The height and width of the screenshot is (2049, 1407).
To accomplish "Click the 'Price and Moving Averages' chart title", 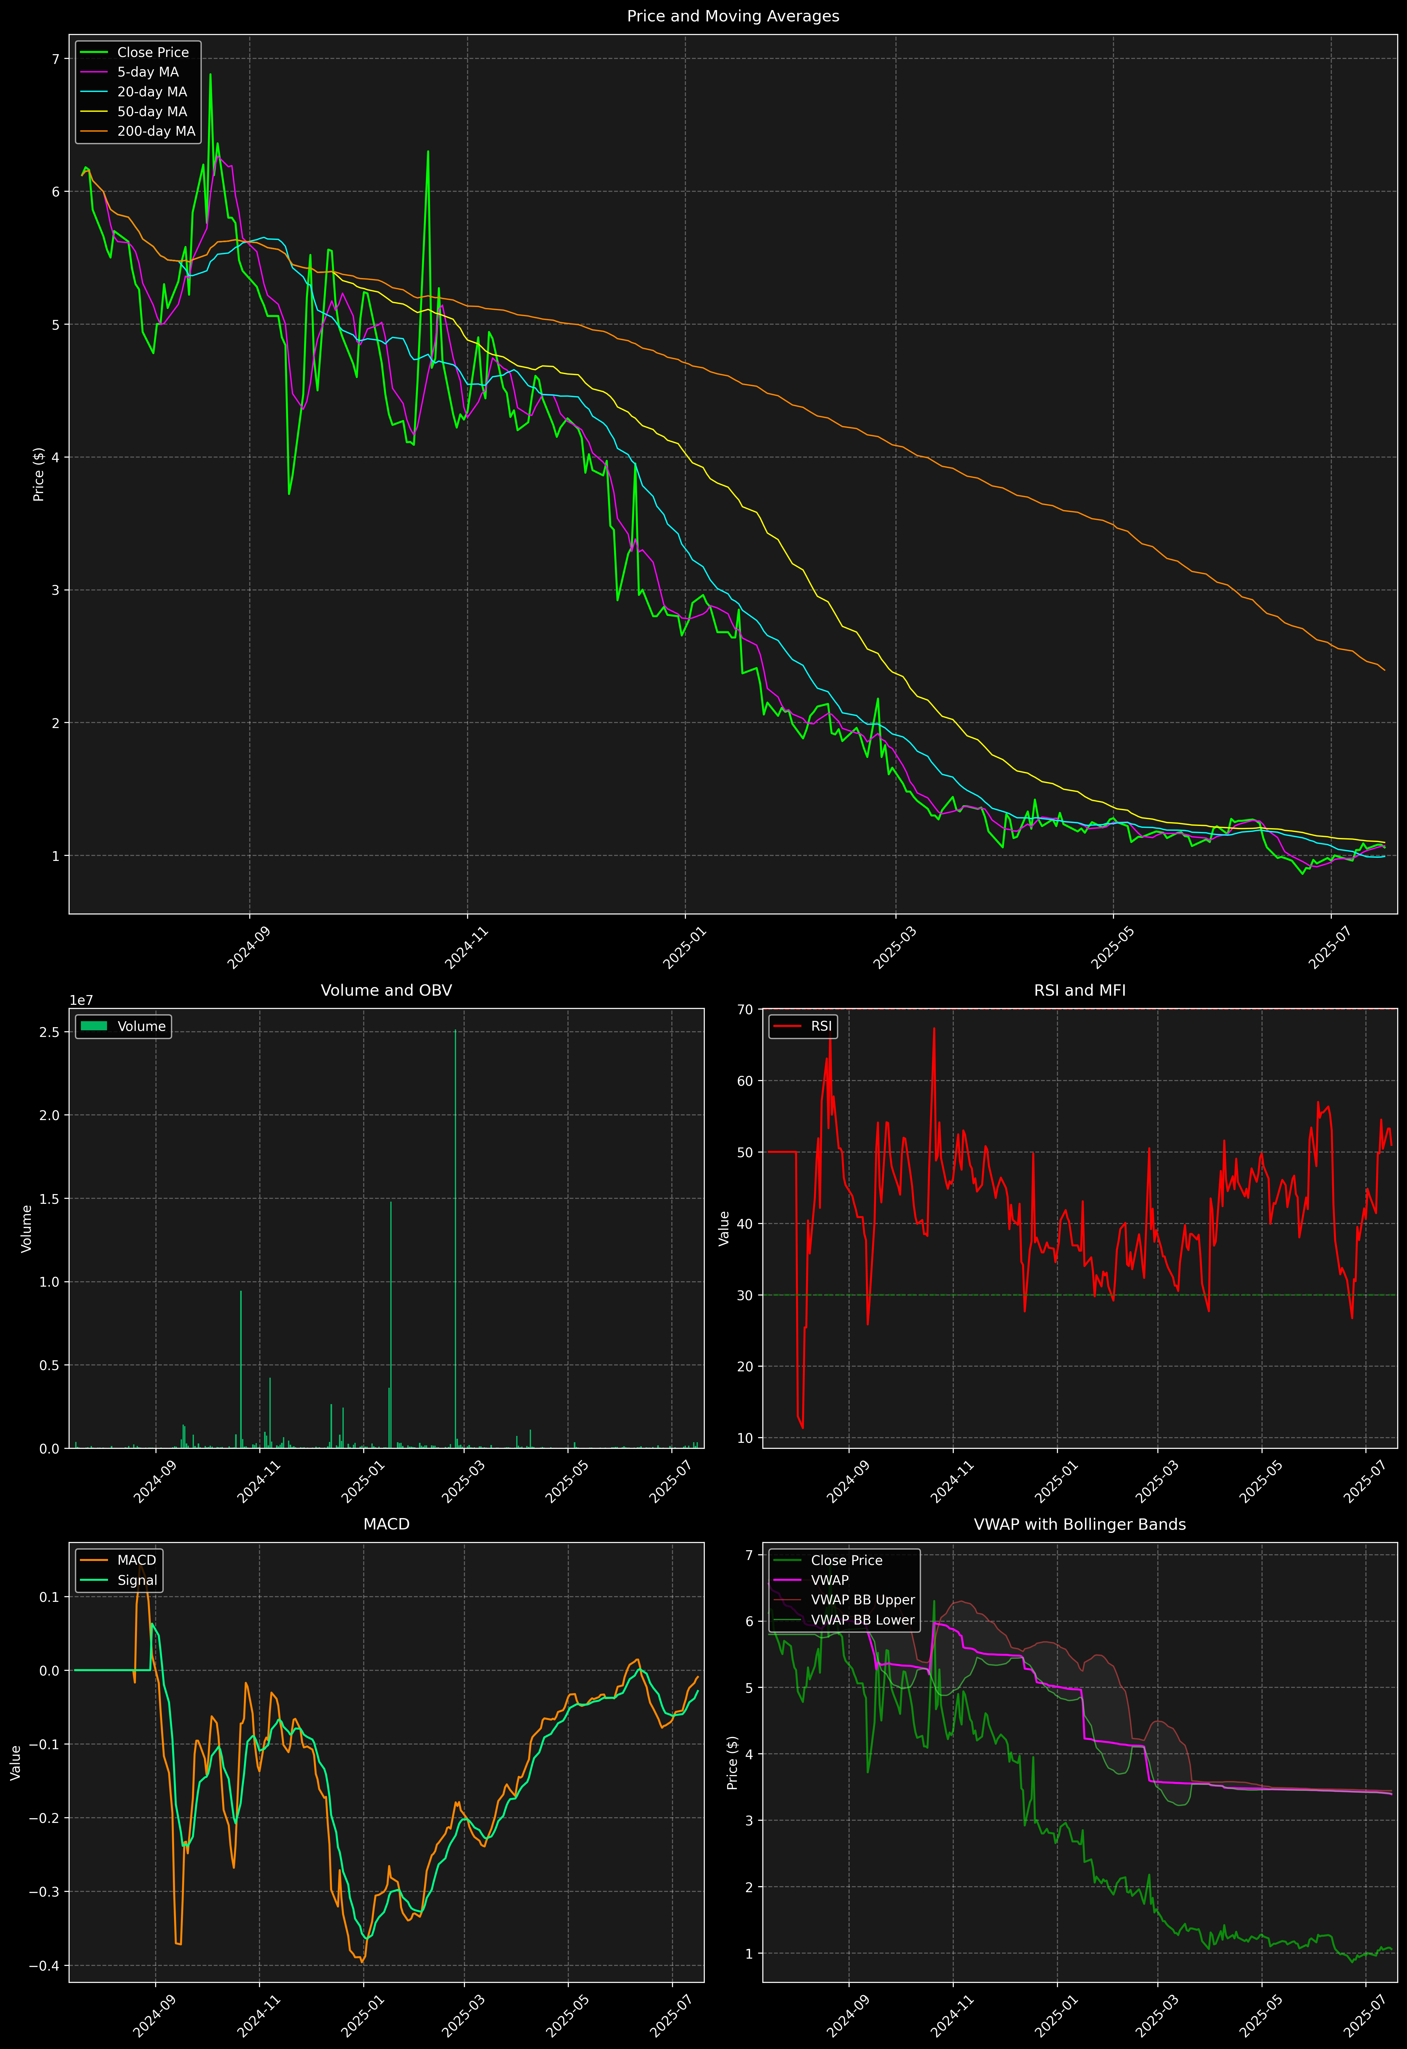I will [732, 16].
